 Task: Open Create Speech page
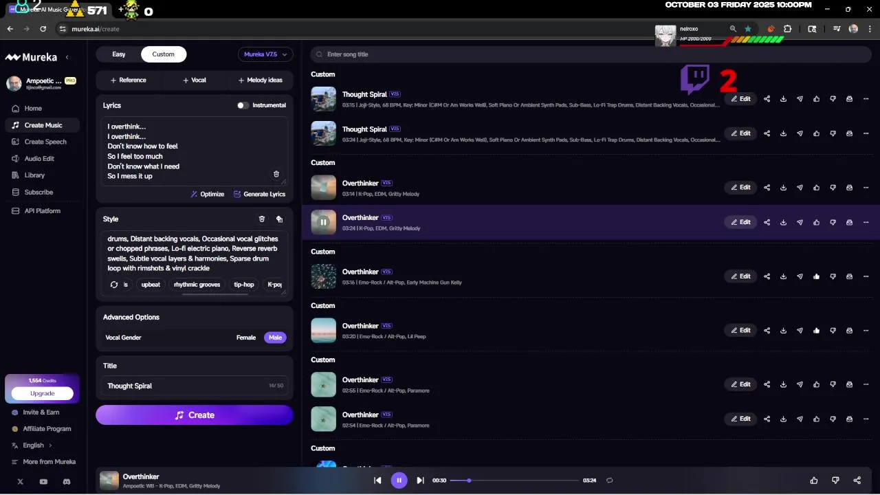tap(43, 142)
